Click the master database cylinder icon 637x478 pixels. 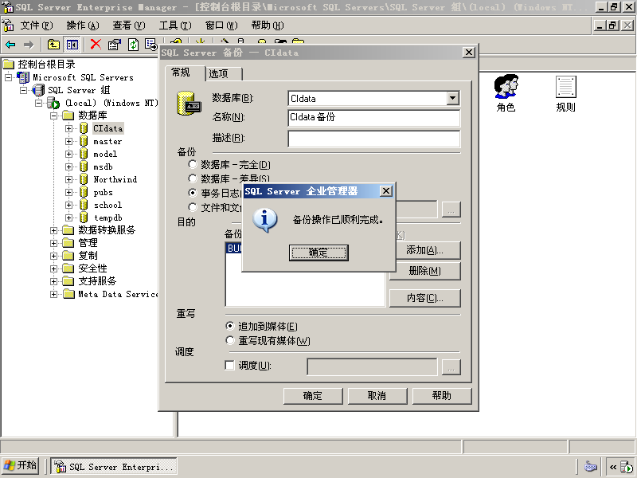click(84, 141)
